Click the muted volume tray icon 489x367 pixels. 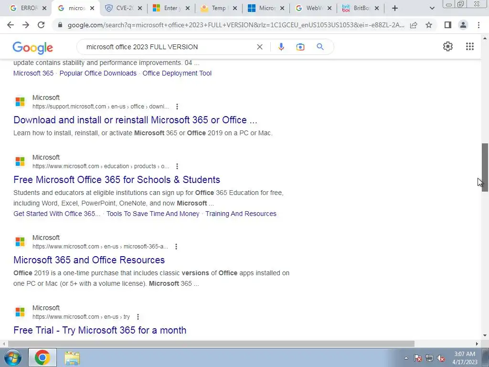point(441,358)
